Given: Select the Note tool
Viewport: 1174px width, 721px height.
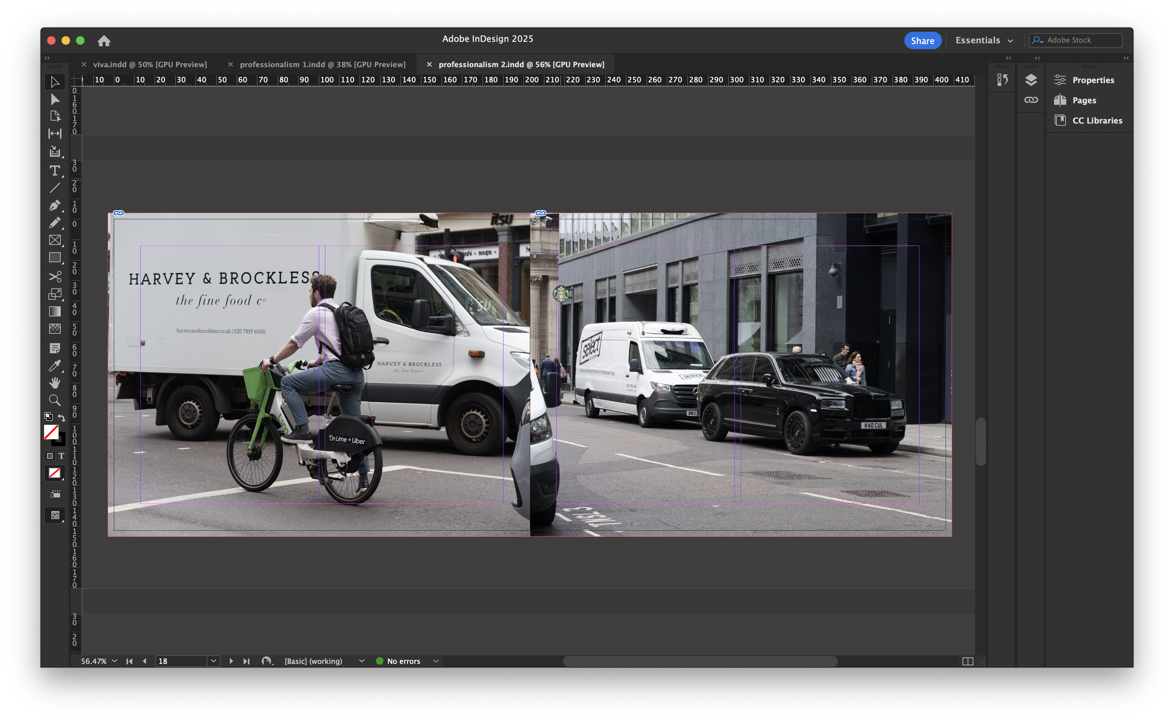Looking at the screenshot, I should (x=55, y=348).
